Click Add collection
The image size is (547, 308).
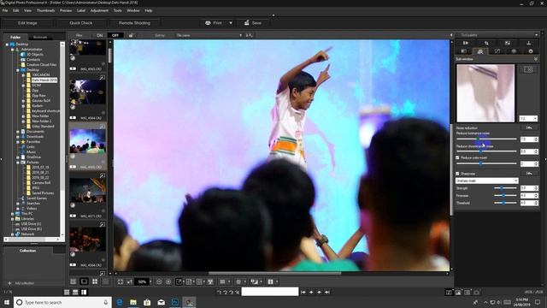21,283
